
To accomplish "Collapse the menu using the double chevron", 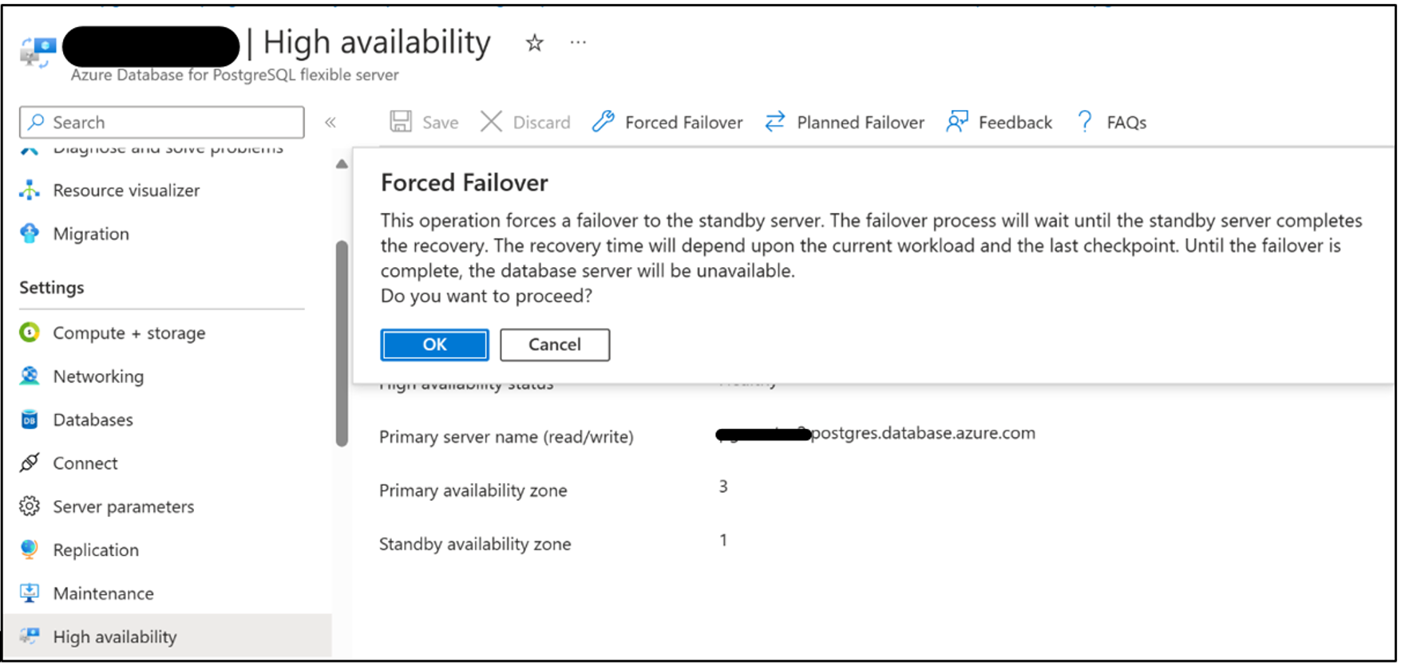I will click(330, 122).
